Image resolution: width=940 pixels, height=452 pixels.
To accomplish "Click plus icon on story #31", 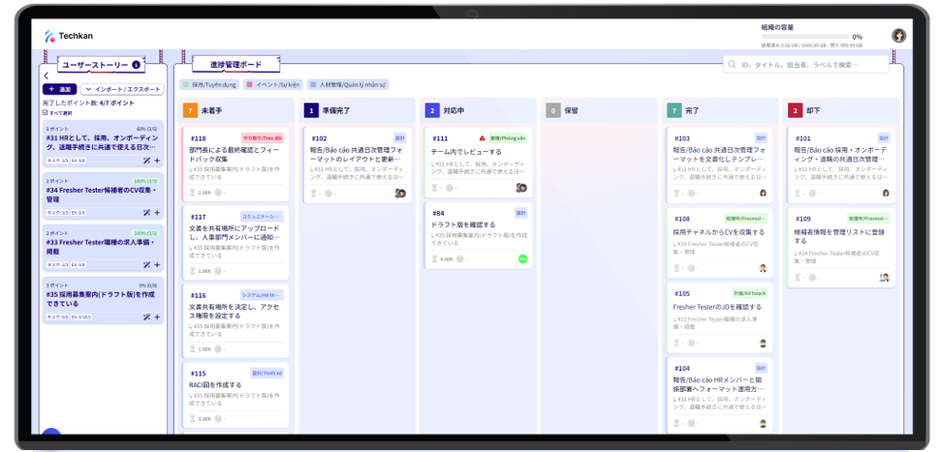I will [157, 161].
